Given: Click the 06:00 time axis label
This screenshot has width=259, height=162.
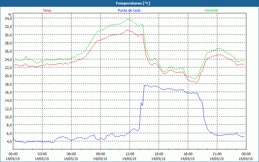Looking at the screenshot, I should pyautogui.click(x=71, y=154).
